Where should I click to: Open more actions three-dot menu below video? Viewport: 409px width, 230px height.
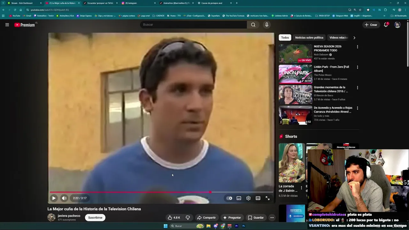(272, 218)
